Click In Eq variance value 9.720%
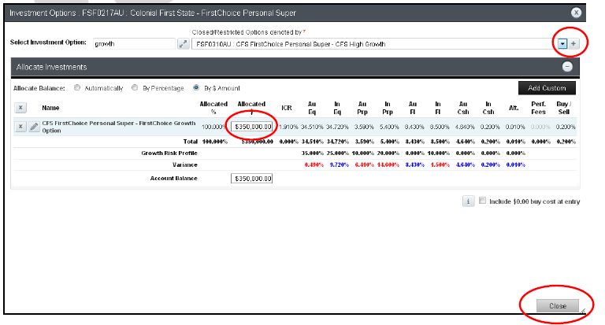The width and height of the screenshot is (605, 325). [x=340, y=164]
